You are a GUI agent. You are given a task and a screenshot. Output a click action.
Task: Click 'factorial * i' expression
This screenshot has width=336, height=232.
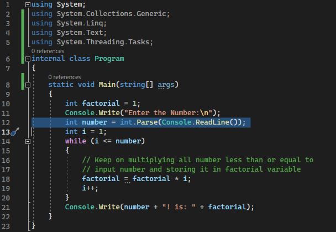[x=160, y=178]
